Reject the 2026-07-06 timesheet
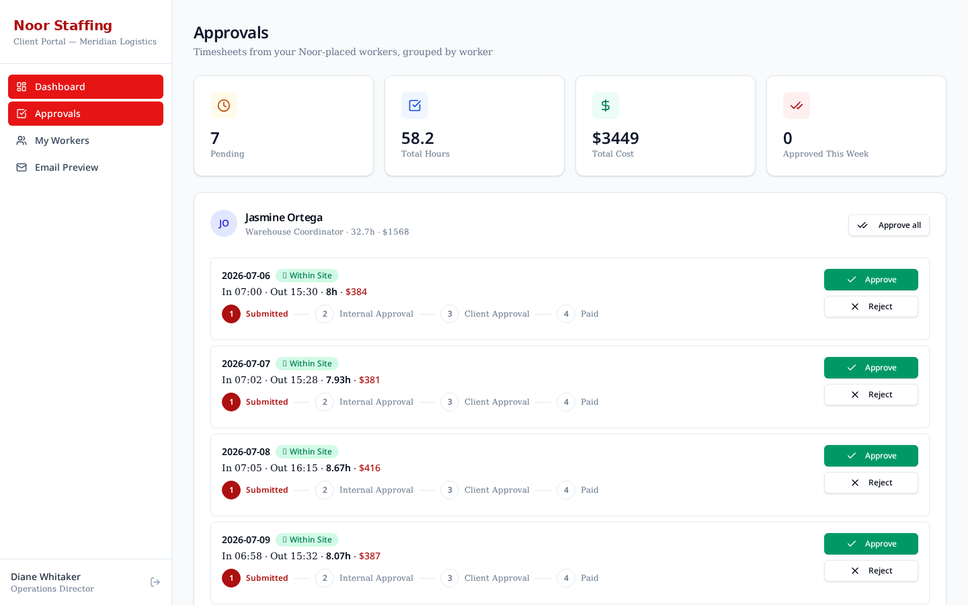 coord(871,307)
